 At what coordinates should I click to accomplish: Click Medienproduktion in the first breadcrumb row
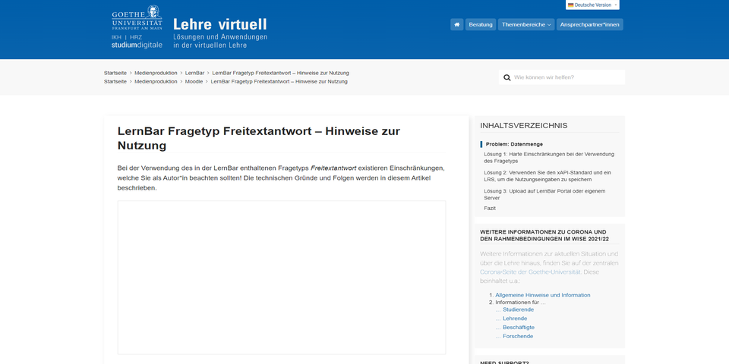[x=156, y=73]
